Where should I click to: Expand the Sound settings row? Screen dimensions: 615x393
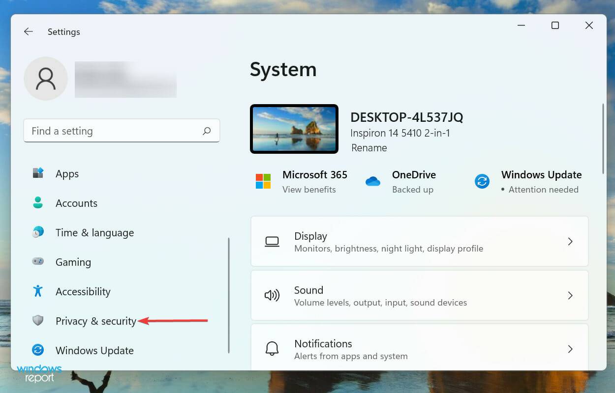[x=419, y=295]
